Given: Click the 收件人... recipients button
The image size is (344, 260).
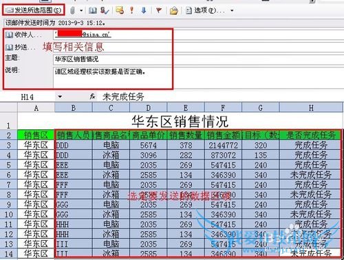Looking at the screenshot, I should pos(23,34).
